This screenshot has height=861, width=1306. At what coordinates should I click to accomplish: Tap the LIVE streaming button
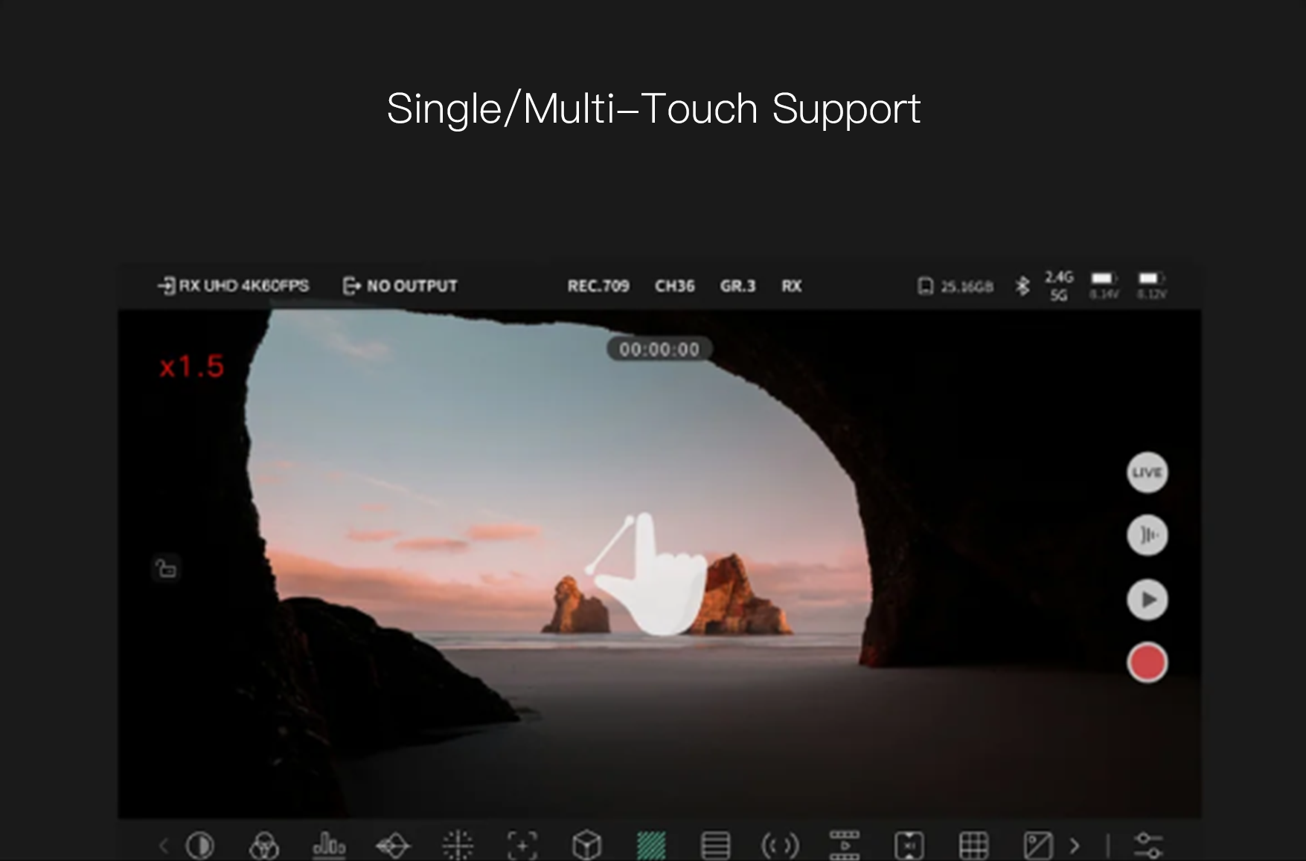coord(1147,472)
